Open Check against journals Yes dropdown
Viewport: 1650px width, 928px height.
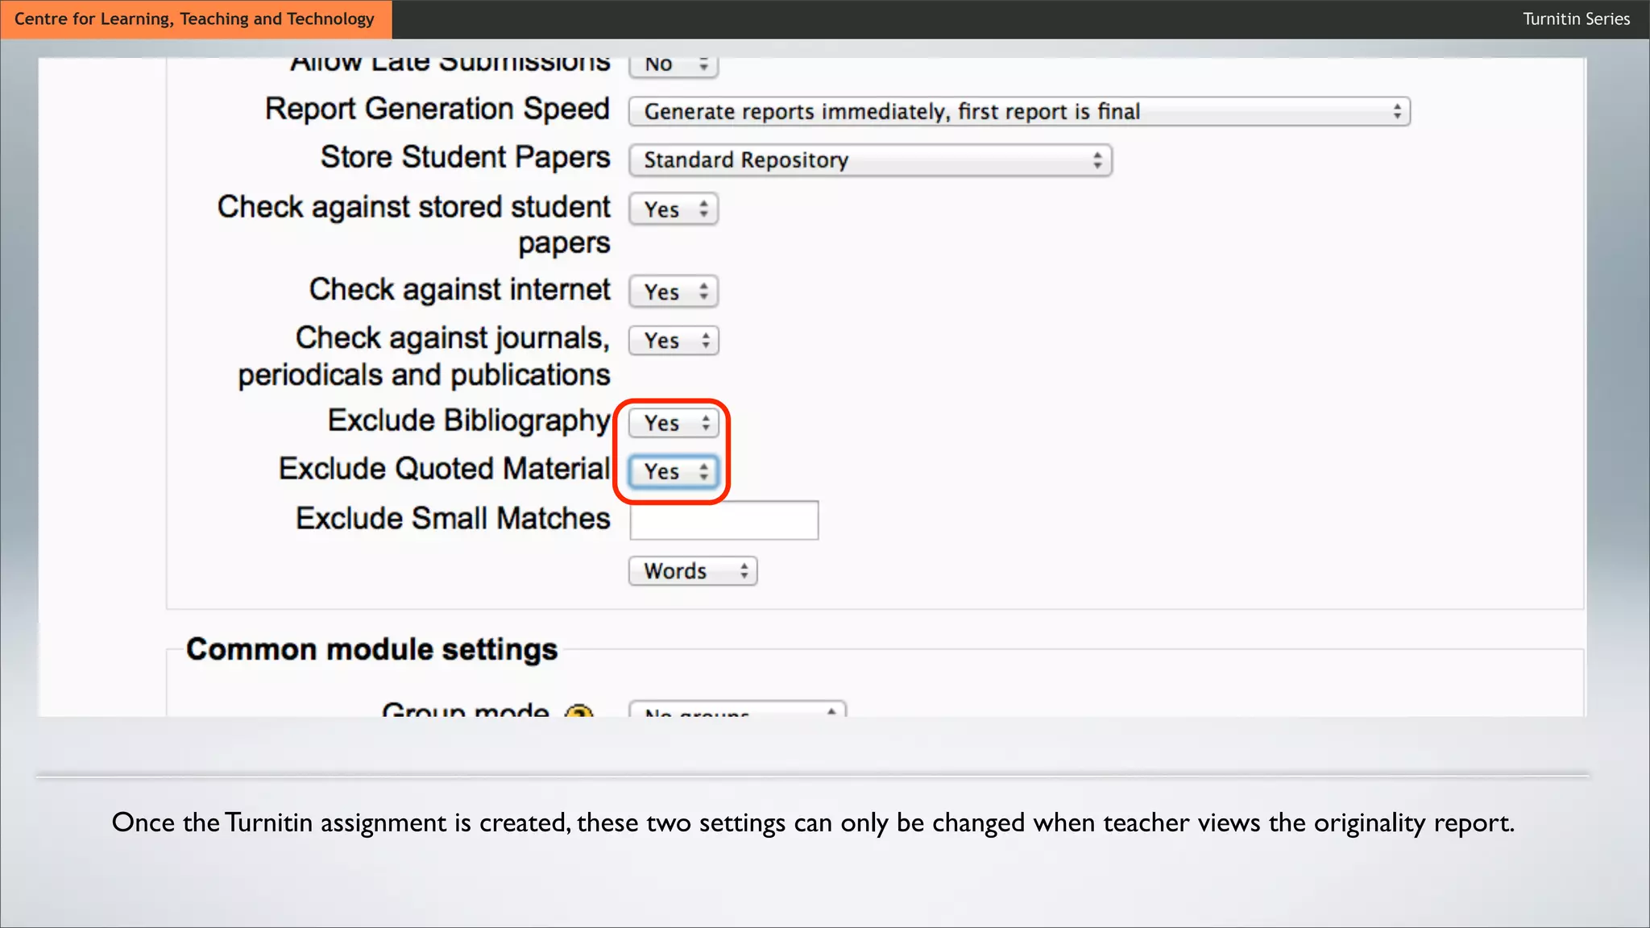pyautogui.click(x=674, y=341)
